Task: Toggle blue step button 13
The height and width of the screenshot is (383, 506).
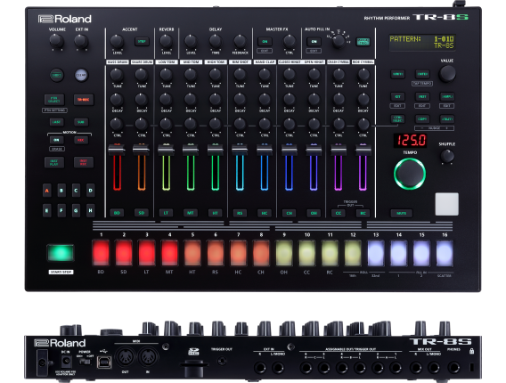Action: click(376, 253)
